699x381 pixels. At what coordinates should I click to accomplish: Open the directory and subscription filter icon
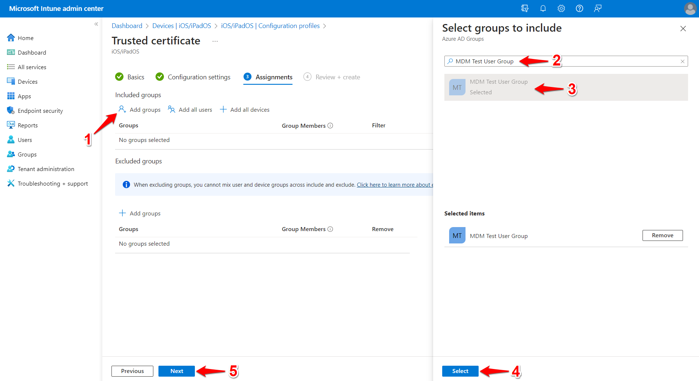pos(525,8)
